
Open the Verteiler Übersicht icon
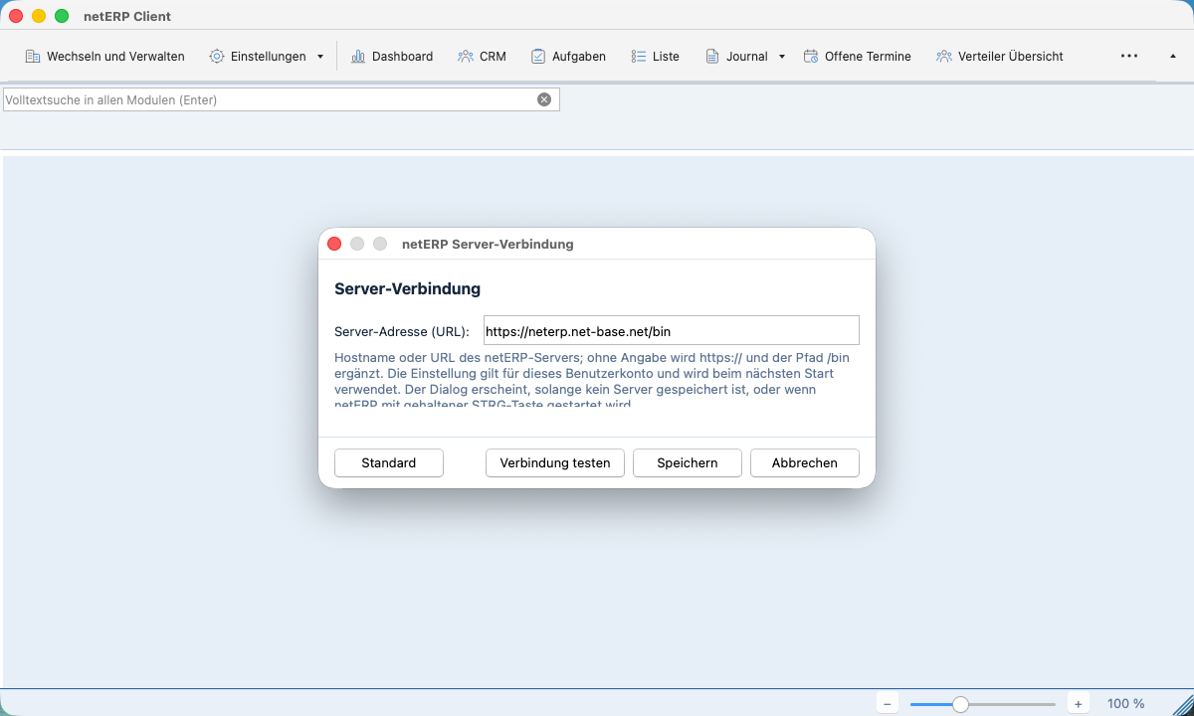click(944, 57)
